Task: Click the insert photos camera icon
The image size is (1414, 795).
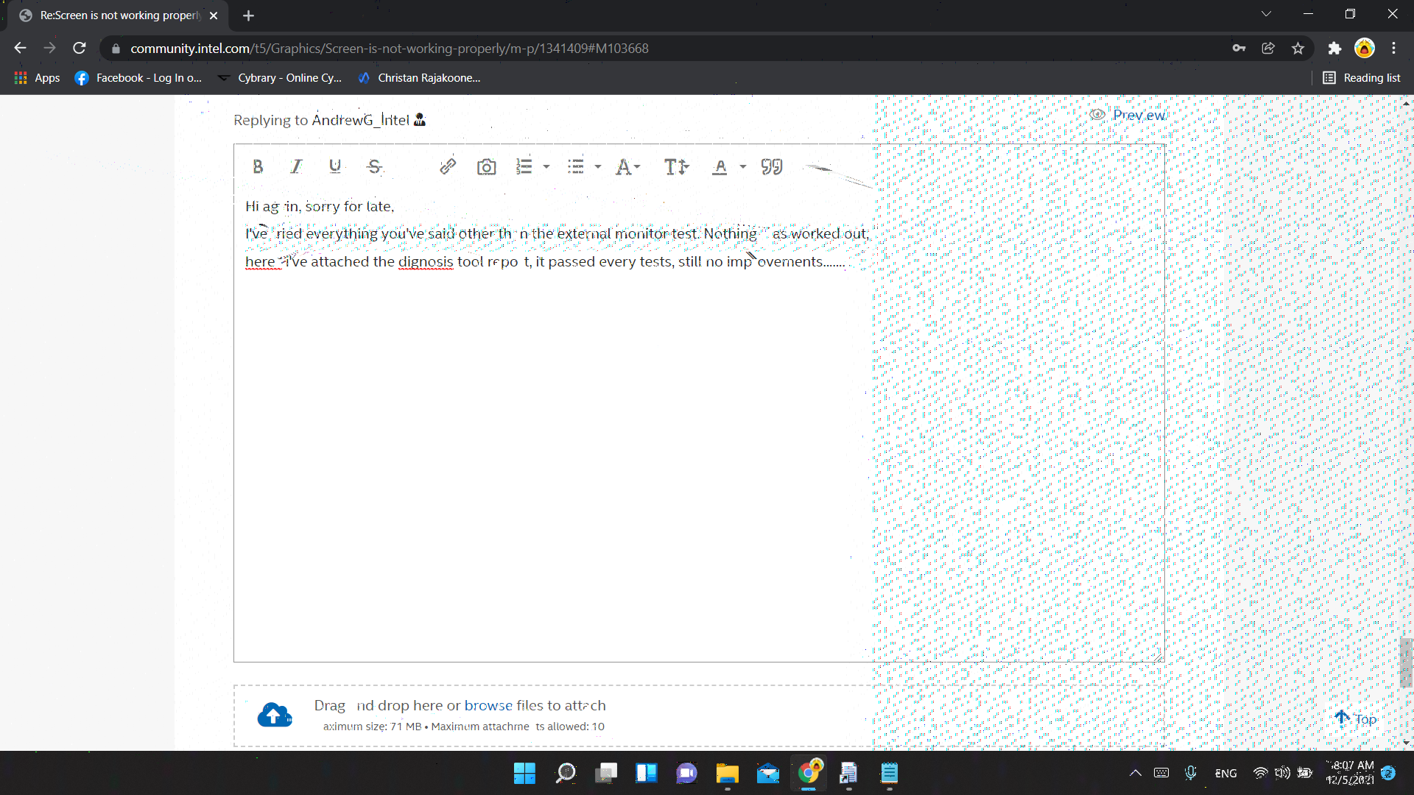Action: (x=486, y=167)
